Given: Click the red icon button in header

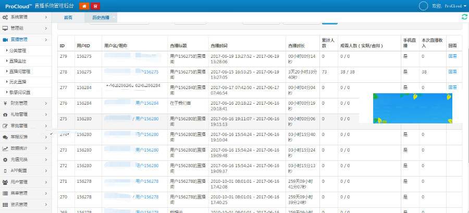Looking at the screenshot, I should (95, 6).
